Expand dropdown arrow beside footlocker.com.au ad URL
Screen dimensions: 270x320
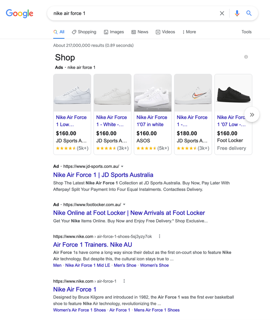coord(124,205)
